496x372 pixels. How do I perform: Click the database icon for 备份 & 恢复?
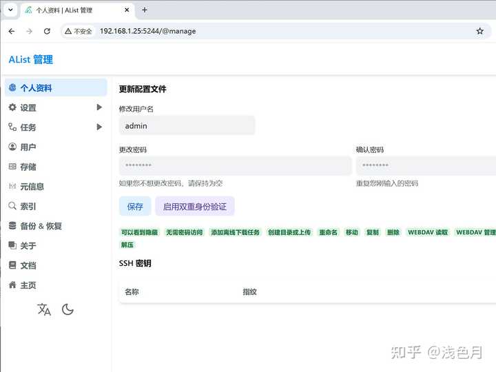pyautogui.click(x=12, y=225)
